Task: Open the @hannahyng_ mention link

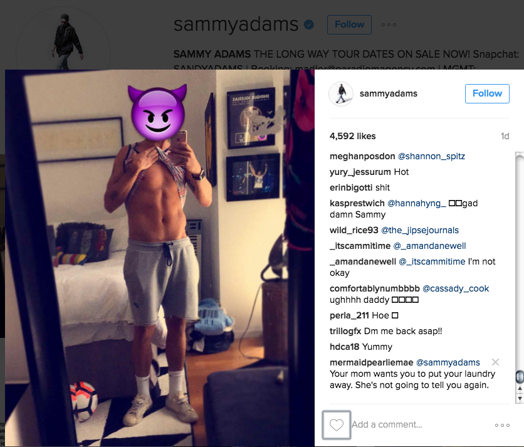Action: tap(416, 203)
